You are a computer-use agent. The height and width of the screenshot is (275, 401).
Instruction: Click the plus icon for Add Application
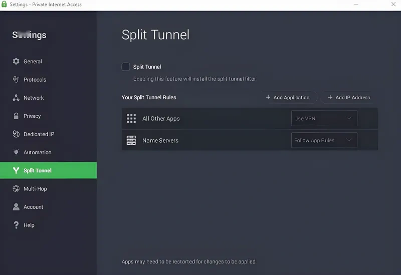tap(268, 97)
